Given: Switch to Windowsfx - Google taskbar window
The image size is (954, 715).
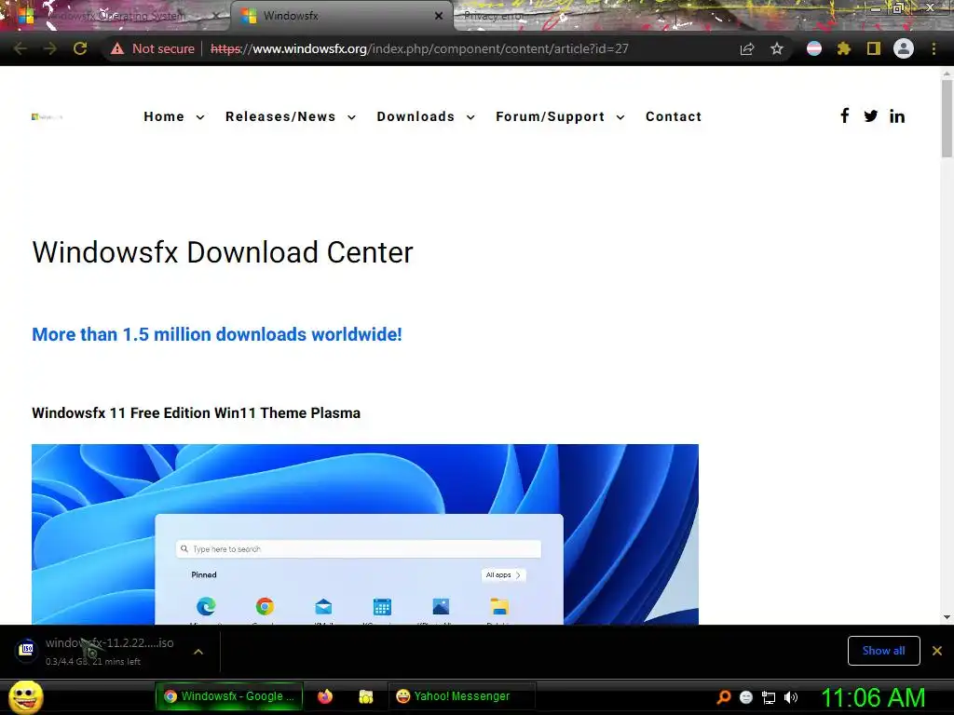Looking at the screenshot, I should coord(229,696).
